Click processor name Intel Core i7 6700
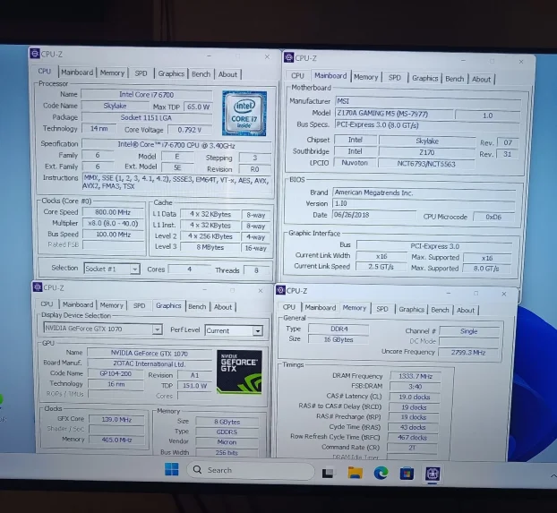This screenshot has height=513, width=557. click(147, 95)
